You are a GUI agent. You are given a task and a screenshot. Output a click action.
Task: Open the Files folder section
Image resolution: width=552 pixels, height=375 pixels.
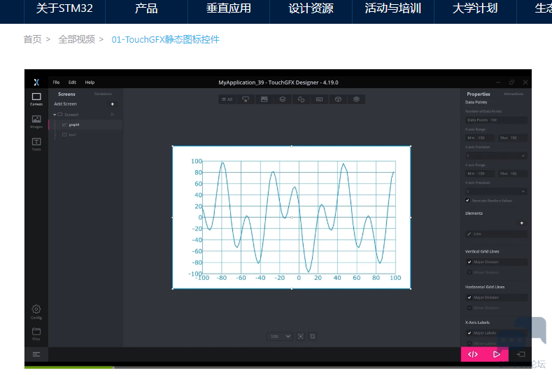(x=36, y=334)
